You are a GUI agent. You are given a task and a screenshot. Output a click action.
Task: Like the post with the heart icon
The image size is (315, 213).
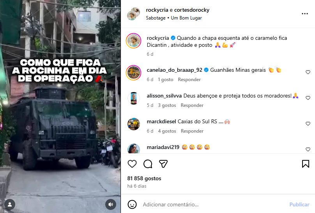(132, 164)
